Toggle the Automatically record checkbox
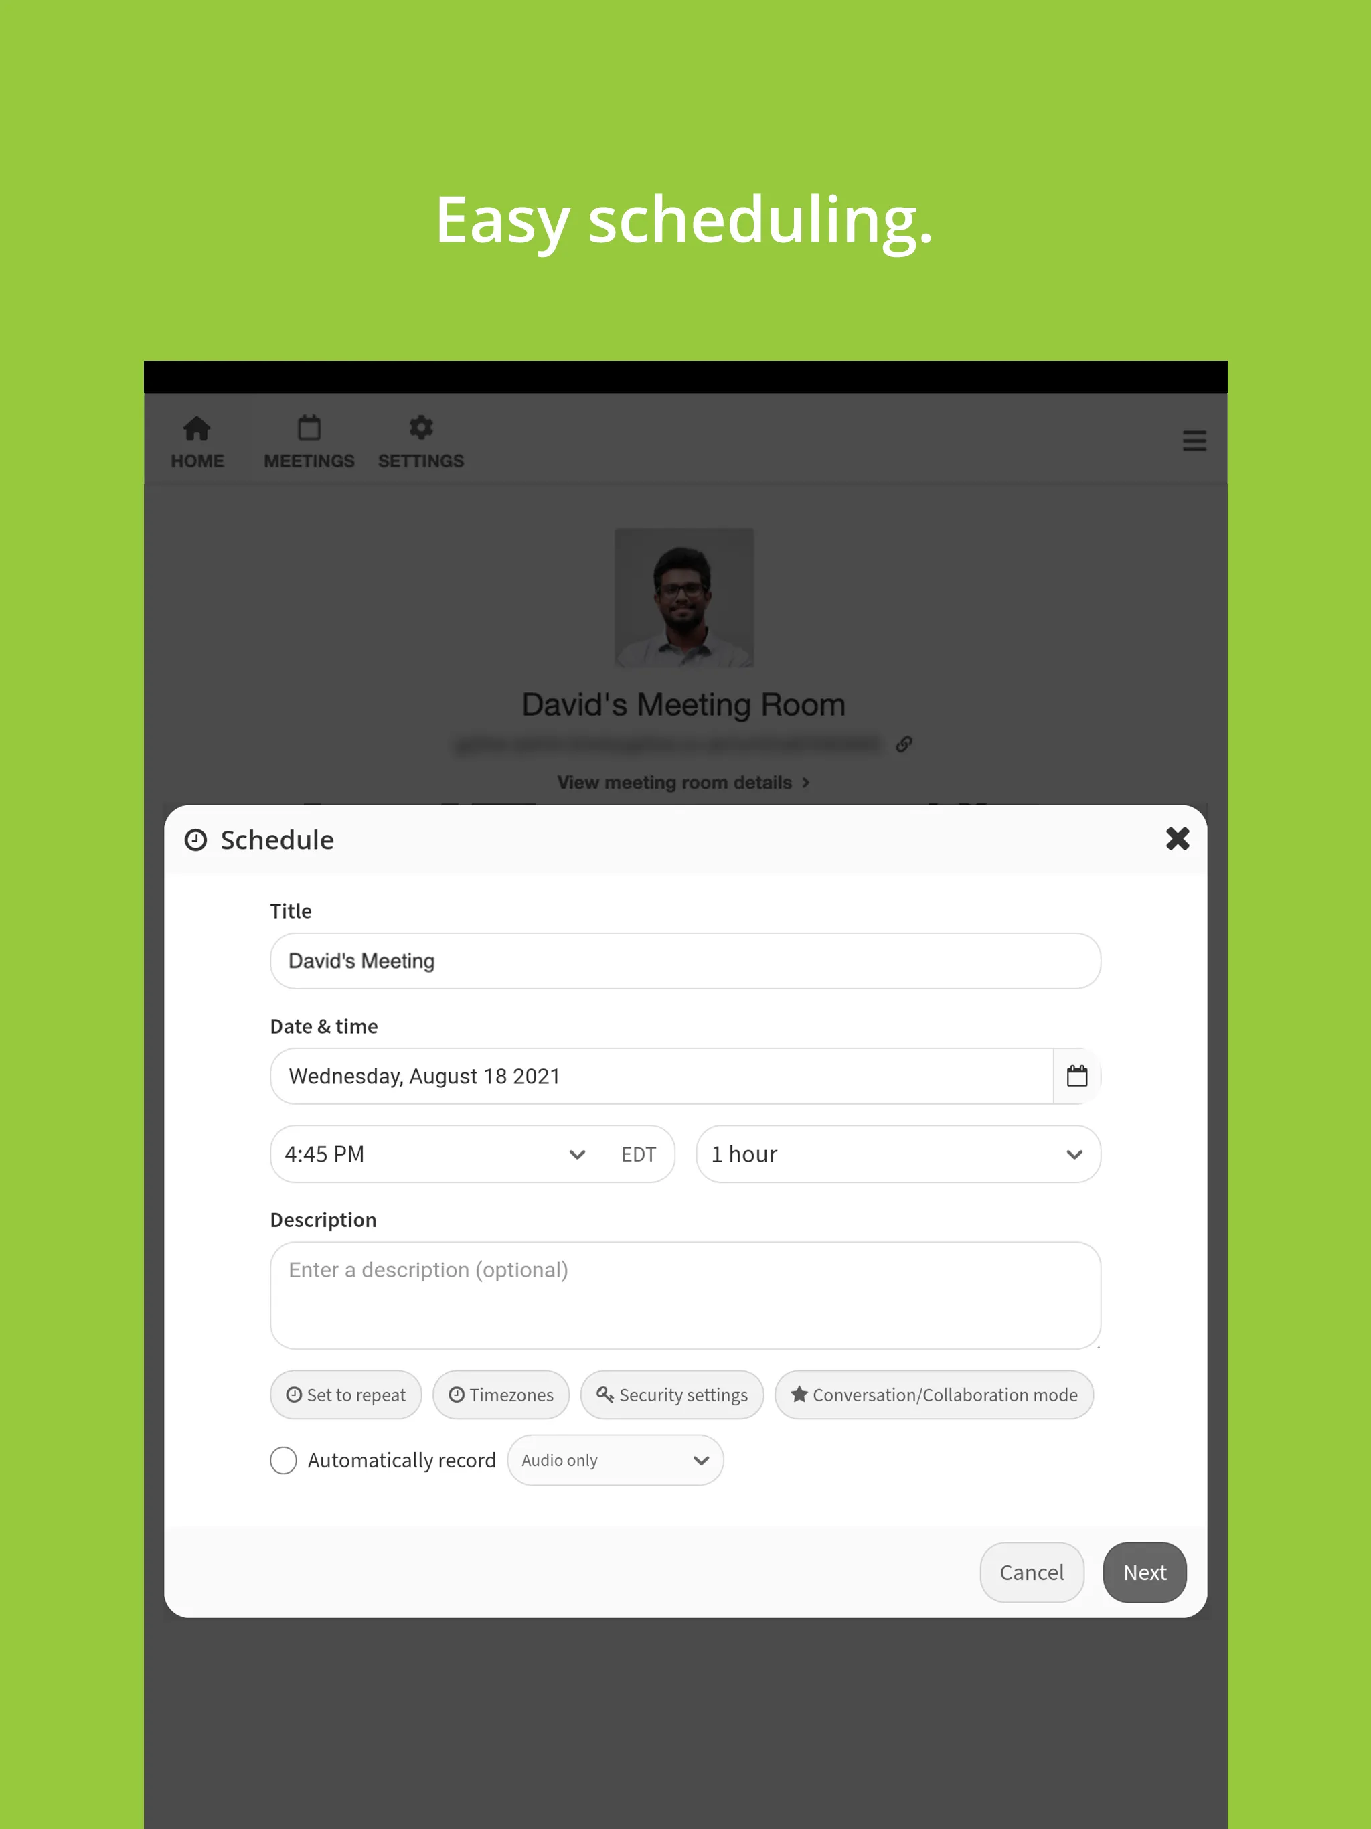Screen dimensions: 1371x1829 click(x=284, y=1460)
